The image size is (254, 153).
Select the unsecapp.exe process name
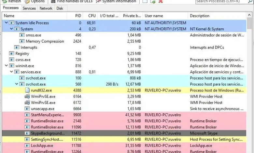click(43, 109)
